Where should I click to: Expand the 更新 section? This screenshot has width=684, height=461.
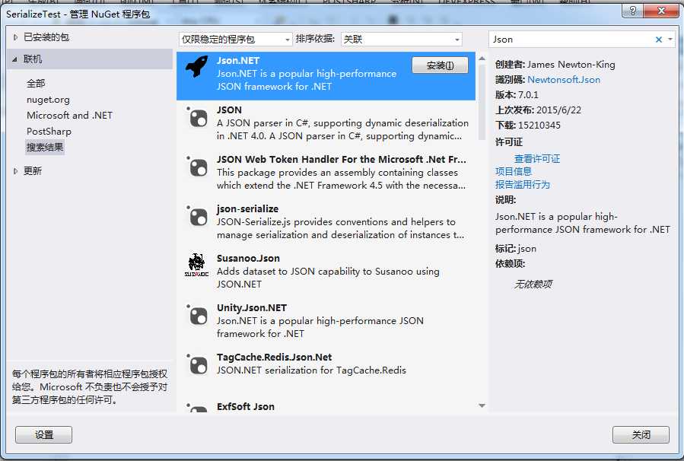(x=15, y=171)
